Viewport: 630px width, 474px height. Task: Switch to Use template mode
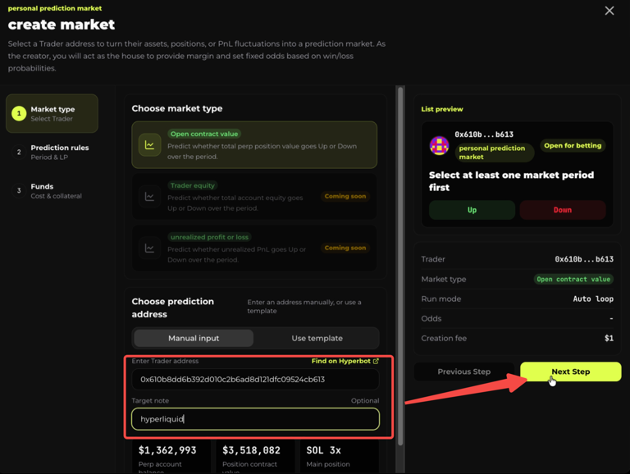(317, 338)
